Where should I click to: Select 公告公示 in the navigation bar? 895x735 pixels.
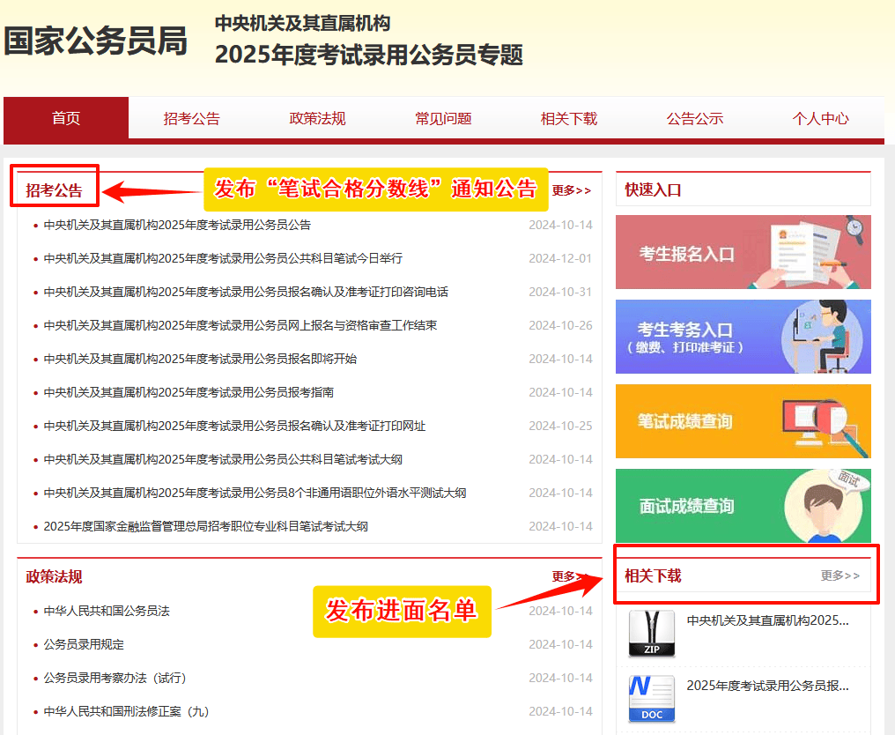(x=695, y=118)
